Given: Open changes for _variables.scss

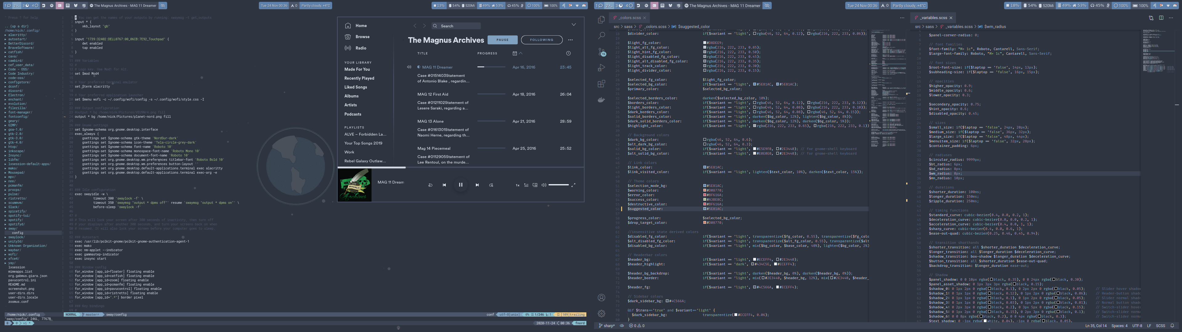Looking at the screenshot, I should (x=1151, y=18).
